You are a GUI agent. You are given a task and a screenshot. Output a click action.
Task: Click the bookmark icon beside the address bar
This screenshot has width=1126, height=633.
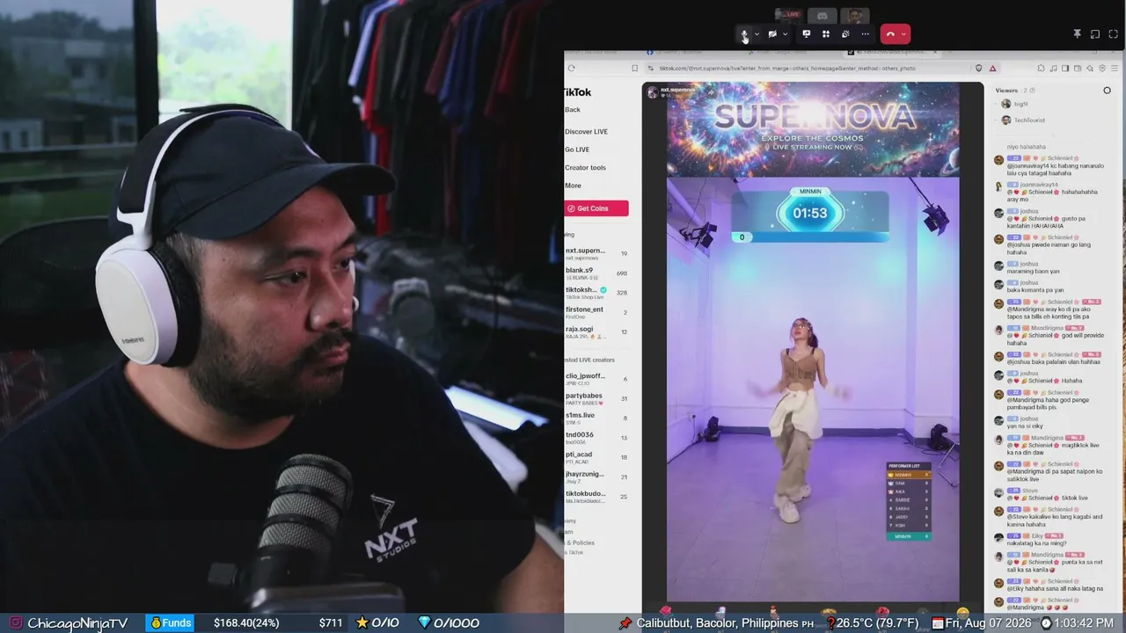[634, 68]
